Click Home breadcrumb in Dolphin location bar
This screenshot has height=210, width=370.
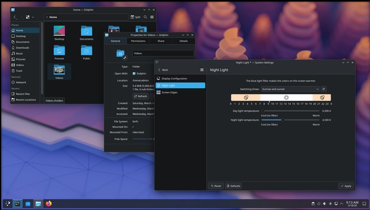(53, 17)
